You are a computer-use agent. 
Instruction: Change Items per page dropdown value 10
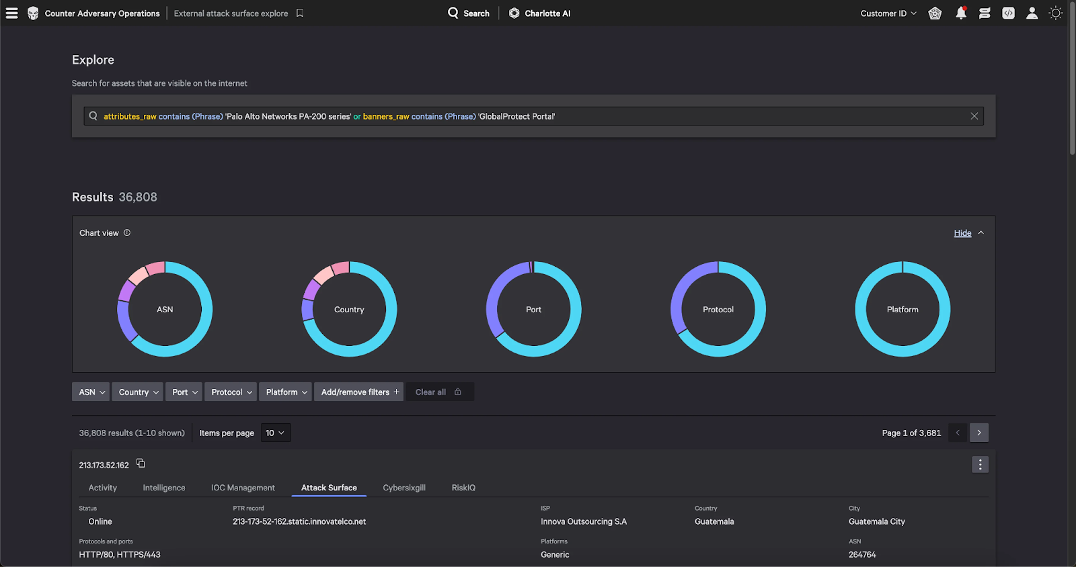(x=275, y=433)
